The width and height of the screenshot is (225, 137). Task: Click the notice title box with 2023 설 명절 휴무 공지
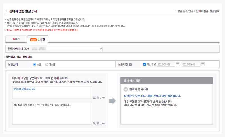coord(52,92)
